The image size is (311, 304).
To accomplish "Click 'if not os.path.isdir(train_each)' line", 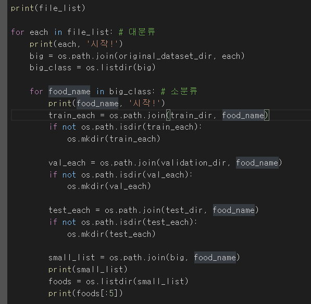I will point(126,127).
